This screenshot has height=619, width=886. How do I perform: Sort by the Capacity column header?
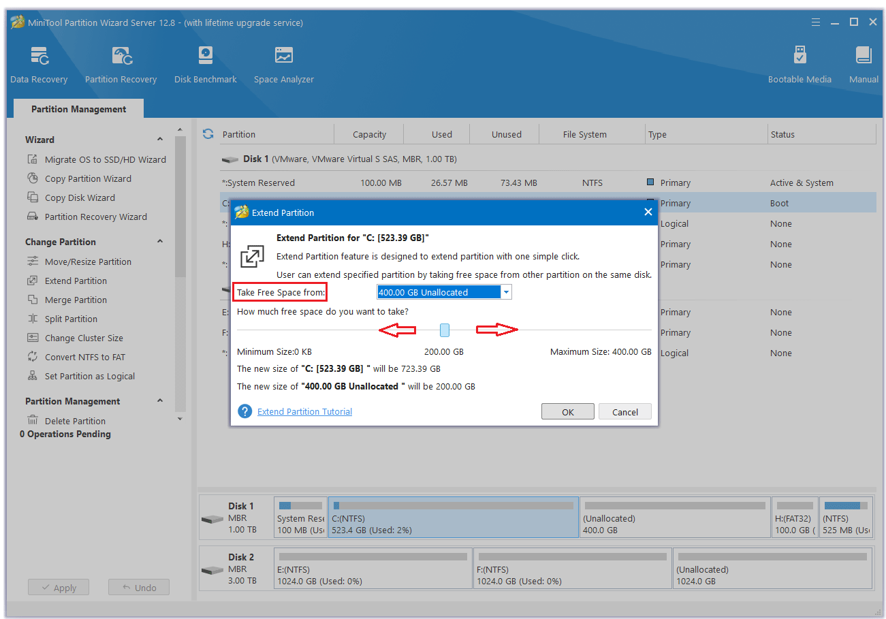(369, 134)
